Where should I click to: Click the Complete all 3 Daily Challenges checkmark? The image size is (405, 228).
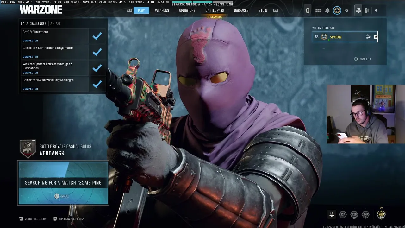pos(97,84)
